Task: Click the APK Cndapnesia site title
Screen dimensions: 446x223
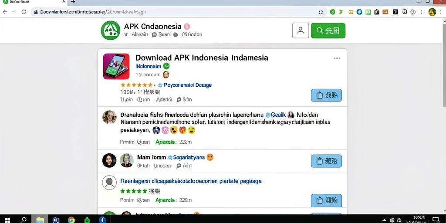Action: point(152,27)
